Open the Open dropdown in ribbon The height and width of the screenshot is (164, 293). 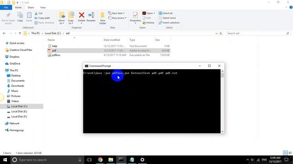(149, 13)
